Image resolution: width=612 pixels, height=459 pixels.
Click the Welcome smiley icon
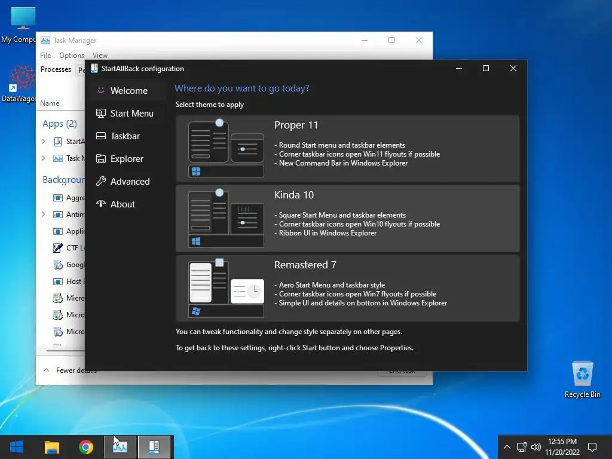(x=100, y=90)
